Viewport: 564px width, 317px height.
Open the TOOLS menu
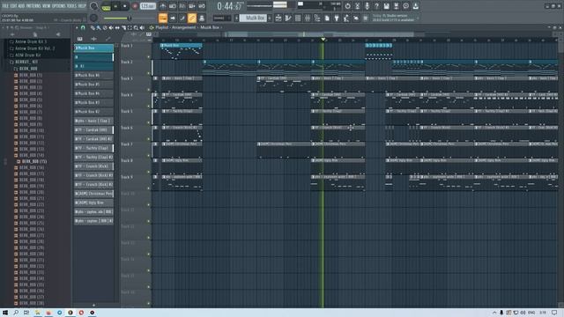71,6
